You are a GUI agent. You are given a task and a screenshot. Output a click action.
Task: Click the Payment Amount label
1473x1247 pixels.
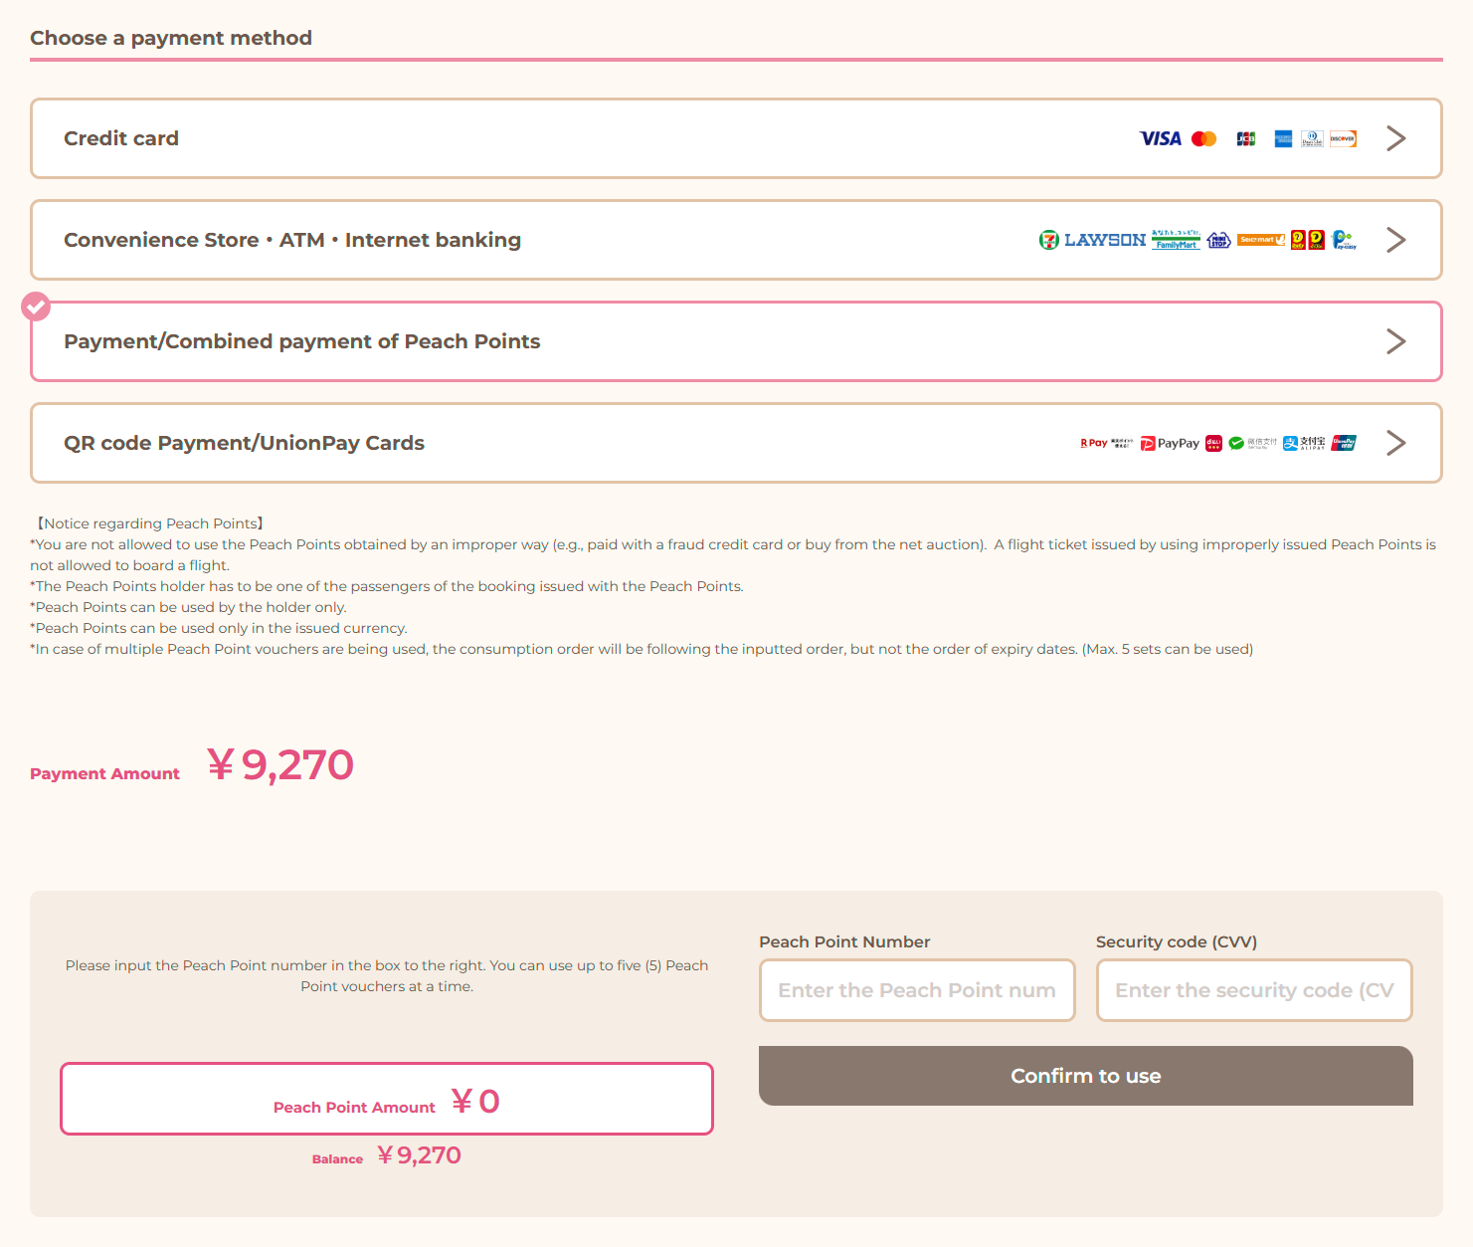(x=104, y=774)
